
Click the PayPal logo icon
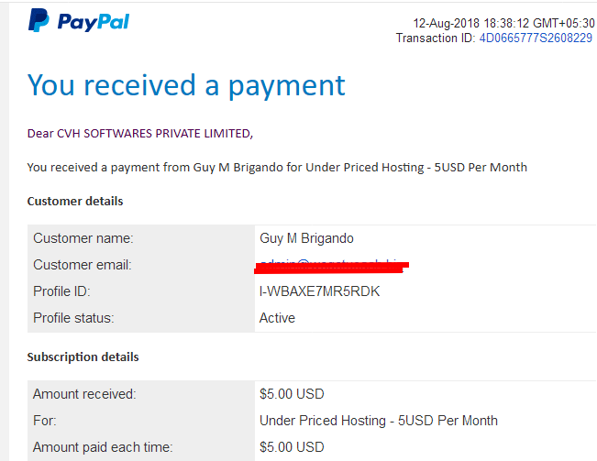[x=39, y=20]
